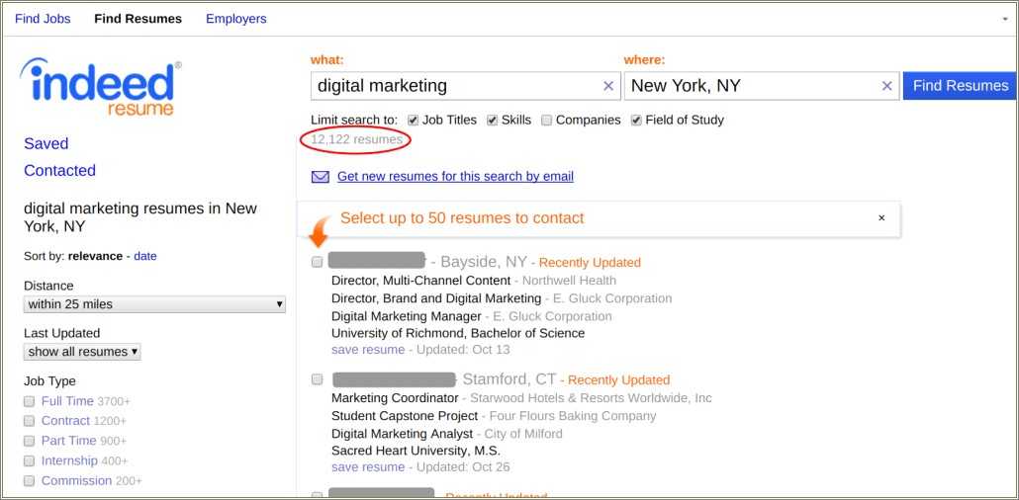This screenshot has height=500, width=1019.
Task: Click 'Director, Multi-Channel Content' job title
Action: tap(421, 281)
